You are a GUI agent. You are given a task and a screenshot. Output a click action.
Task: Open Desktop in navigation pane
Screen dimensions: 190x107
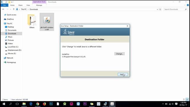click(x=11, y=27)
